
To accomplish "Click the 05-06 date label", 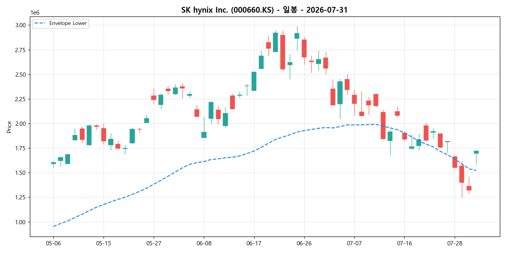I will (x=53, y=243).
